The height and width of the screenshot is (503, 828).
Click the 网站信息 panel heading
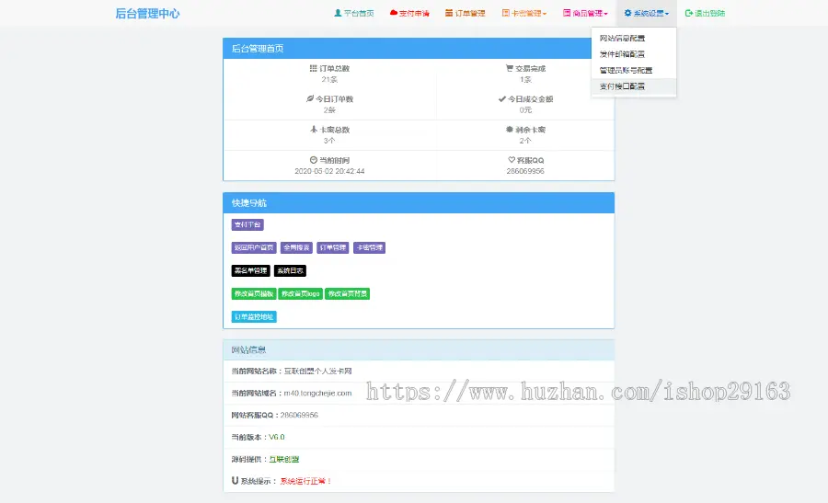pos(419,350)
